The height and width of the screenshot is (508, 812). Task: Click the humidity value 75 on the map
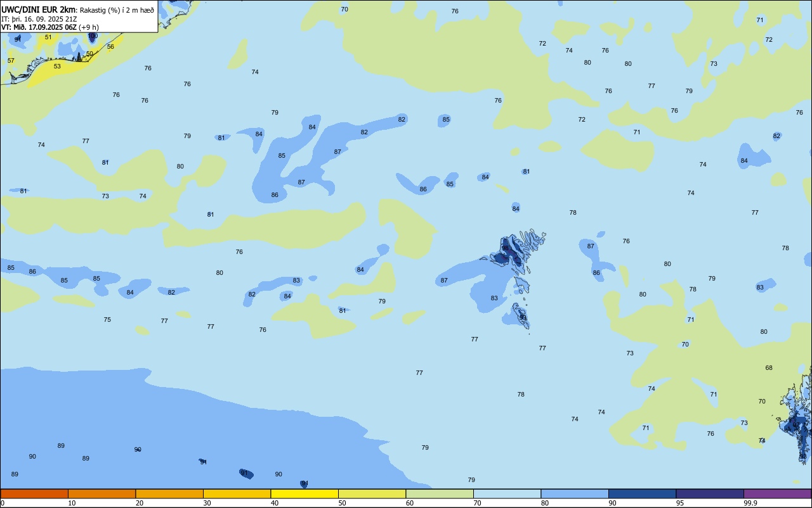coord(107,320)
